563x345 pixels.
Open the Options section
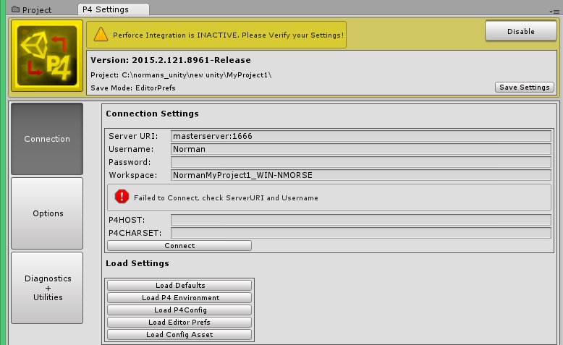pyautogui.click(x=47, y=213)
